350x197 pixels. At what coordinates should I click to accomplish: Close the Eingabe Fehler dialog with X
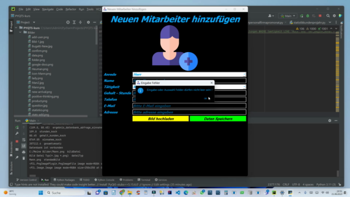(x=212, y=83)
